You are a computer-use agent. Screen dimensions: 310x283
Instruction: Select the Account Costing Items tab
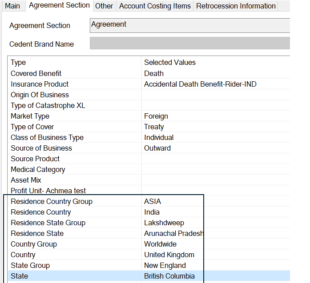(155, 6)
